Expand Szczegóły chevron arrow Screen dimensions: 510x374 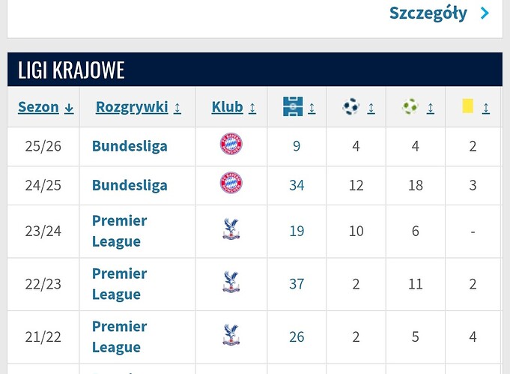click(x=485, y=13)
